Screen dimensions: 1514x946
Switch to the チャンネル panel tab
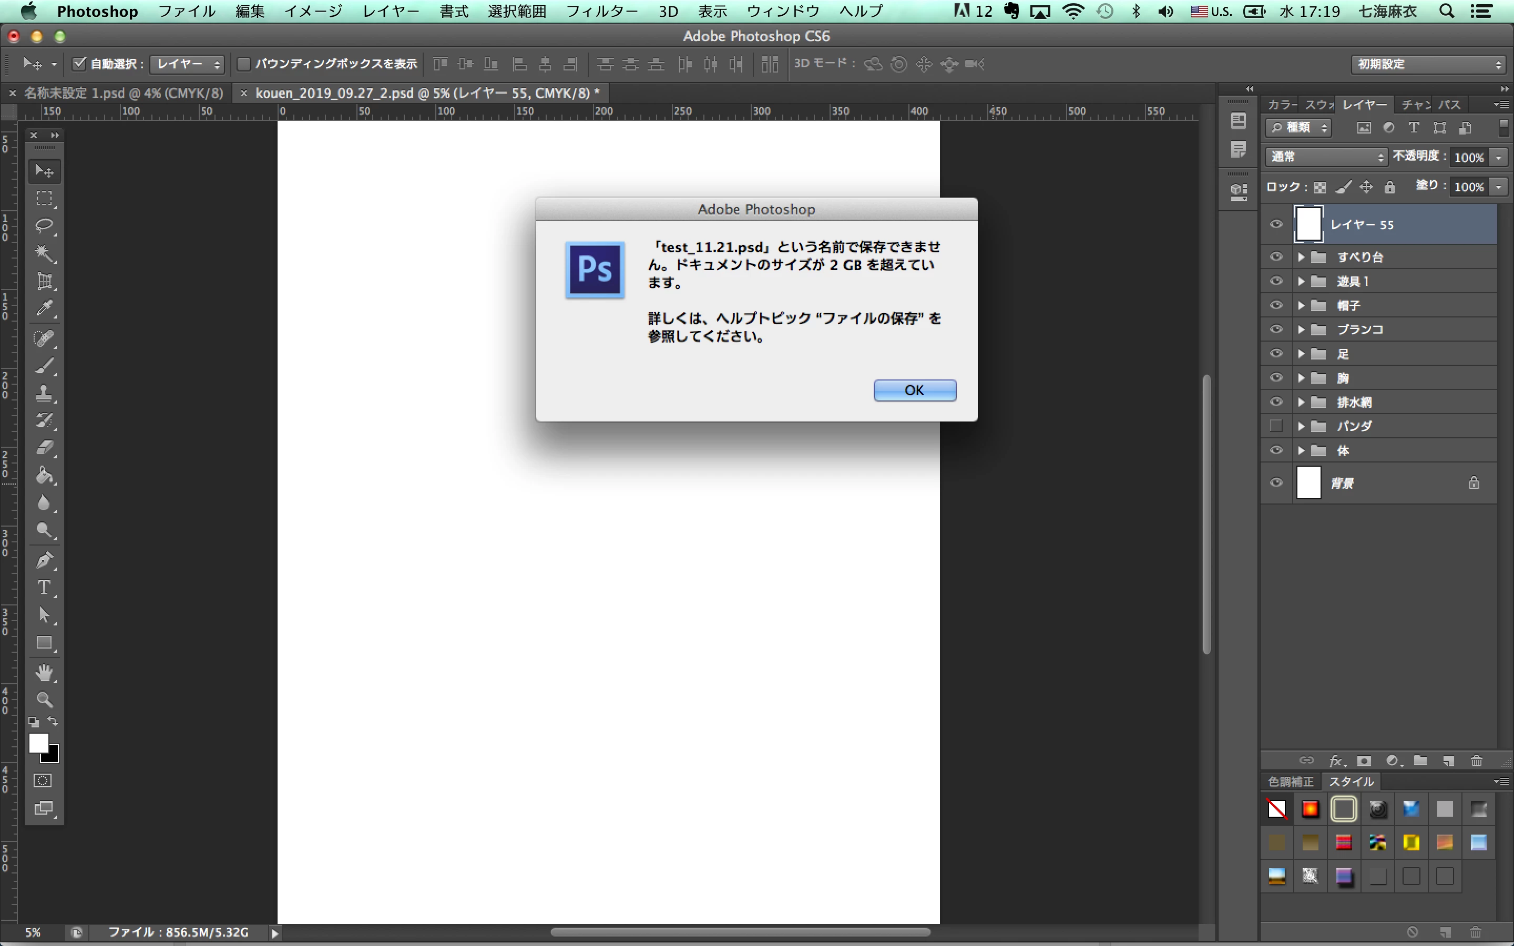[1416, 105]
